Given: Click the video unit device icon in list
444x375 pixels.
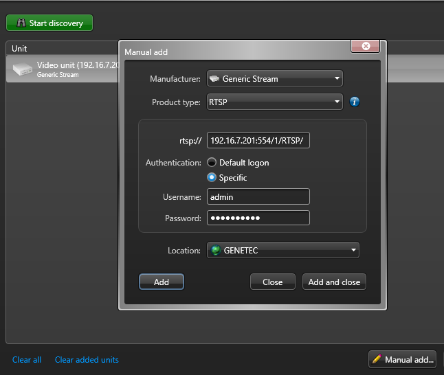Looking at the screenshot, I should [23, 69].
